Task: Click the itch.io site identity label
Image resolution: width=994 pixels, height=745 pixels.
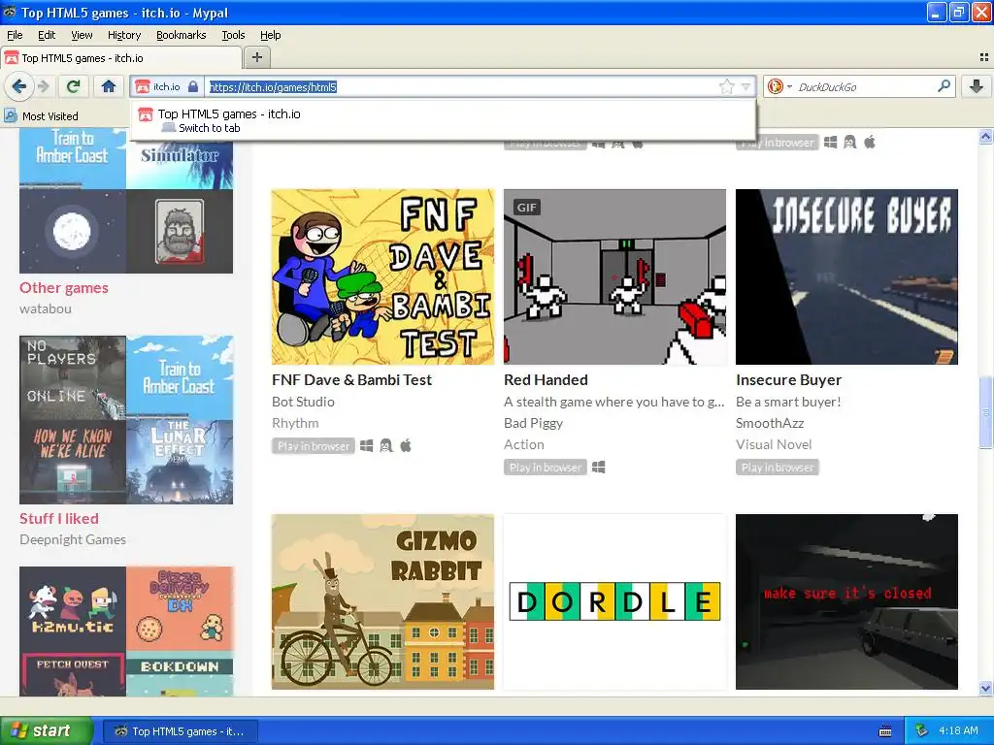Action: pyautogui.click(x=166, y=86)
